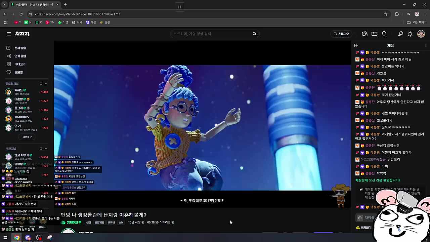Screen dimensions: 430x242
Task: Open the ticket icon in header
Action: tap(374, 34)
